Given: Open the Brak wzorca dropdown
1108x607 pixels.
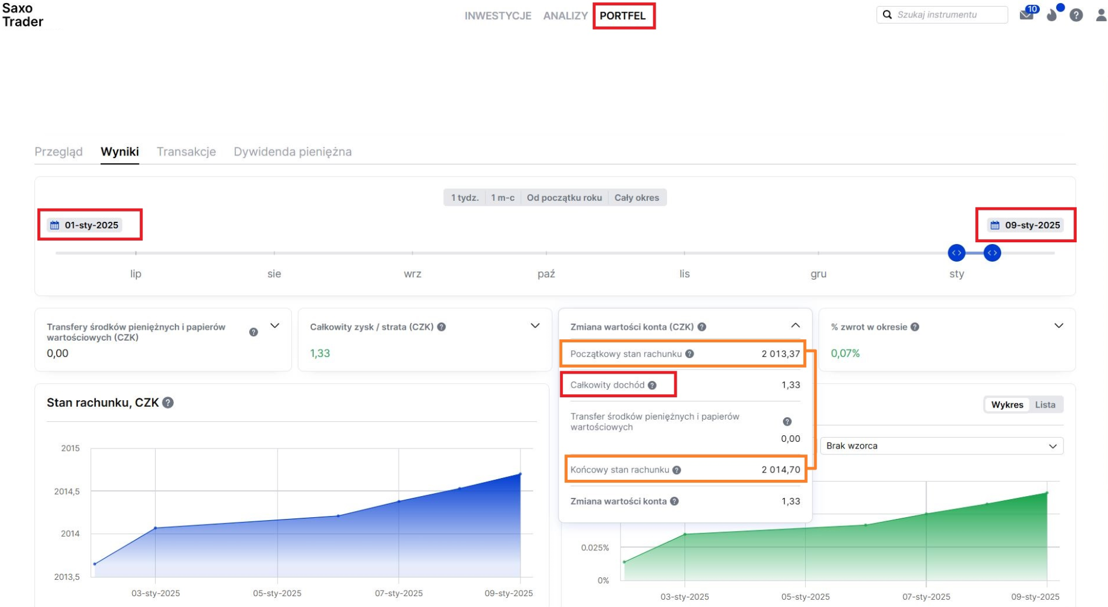Looking at the screenshot, I should click(x=941, y=446).
